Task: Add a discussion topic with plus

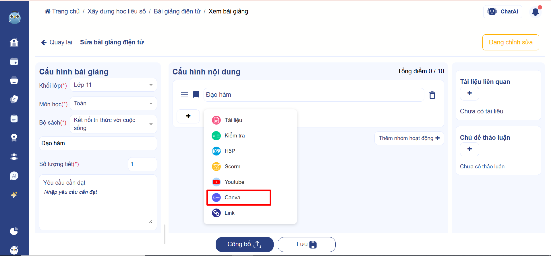Action: coord(469,149)
